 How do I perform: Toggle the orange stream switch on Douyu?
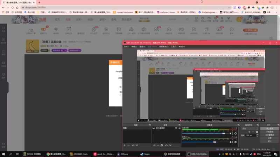pos(43,29)
